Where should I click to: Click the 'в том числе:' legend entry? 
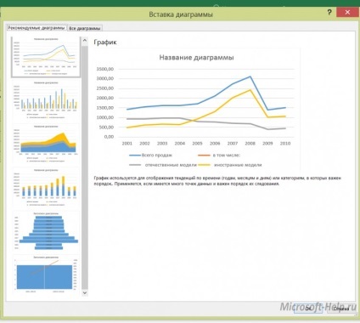pyautogui.click(x=219, y=156)
